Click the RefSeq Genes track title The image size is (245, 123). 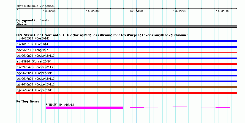(28, 102)
